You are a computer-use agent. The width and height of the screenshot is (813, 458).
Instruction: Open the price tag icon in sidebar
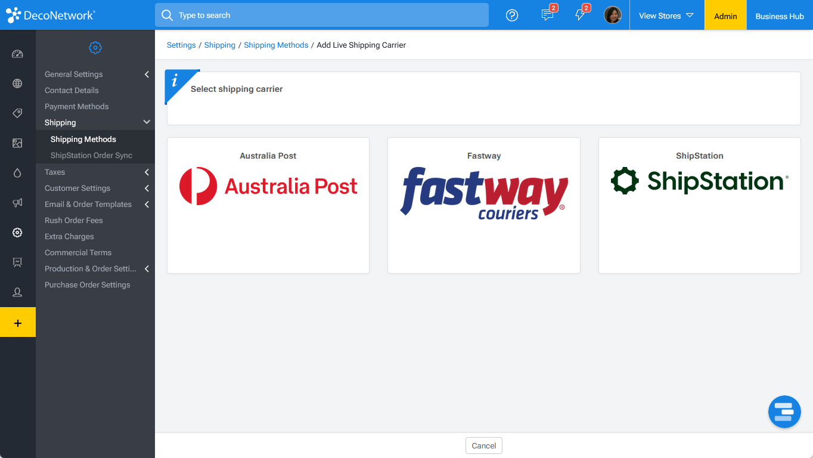[x=17, y=113]
